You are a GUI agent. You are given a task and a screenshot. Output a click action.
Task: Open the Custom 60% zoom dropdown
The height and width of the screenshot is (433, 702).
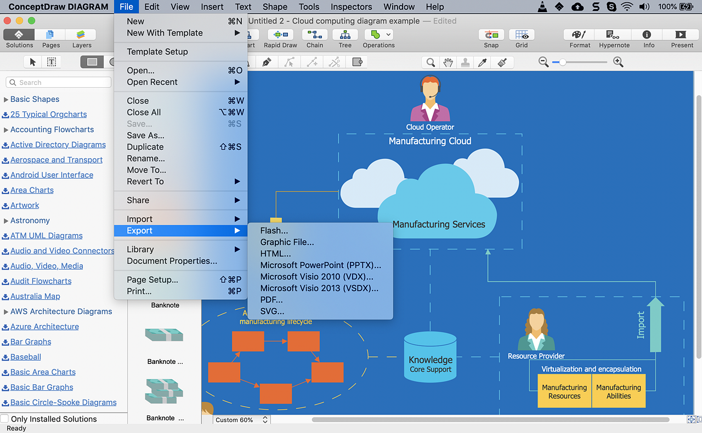[x=241, y=420]
